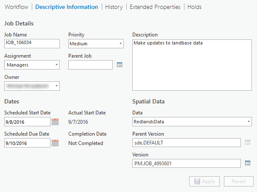
Task: Select the Holds tab
Action: (x=194, y=7)
